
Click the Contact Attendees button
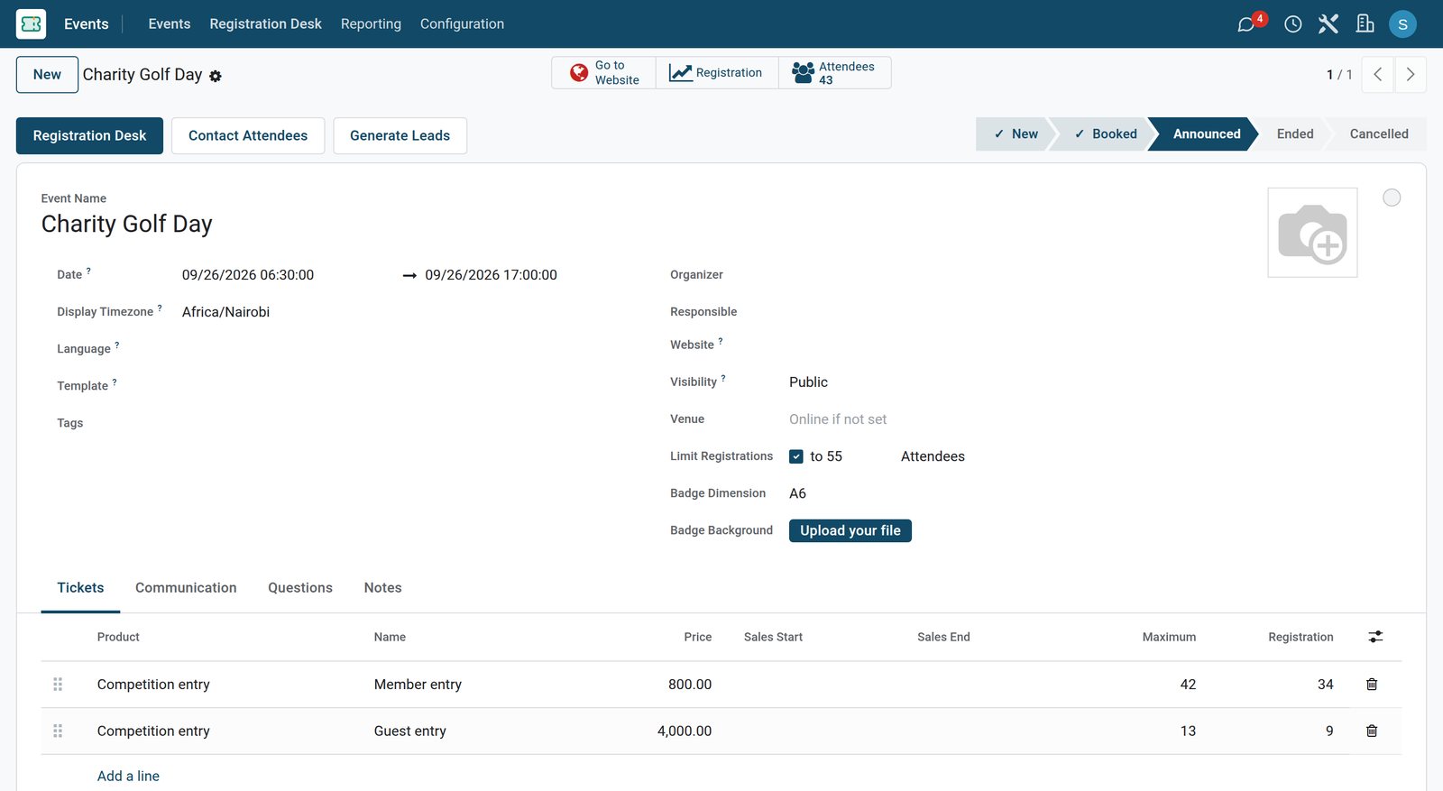(x=248, y=136)
